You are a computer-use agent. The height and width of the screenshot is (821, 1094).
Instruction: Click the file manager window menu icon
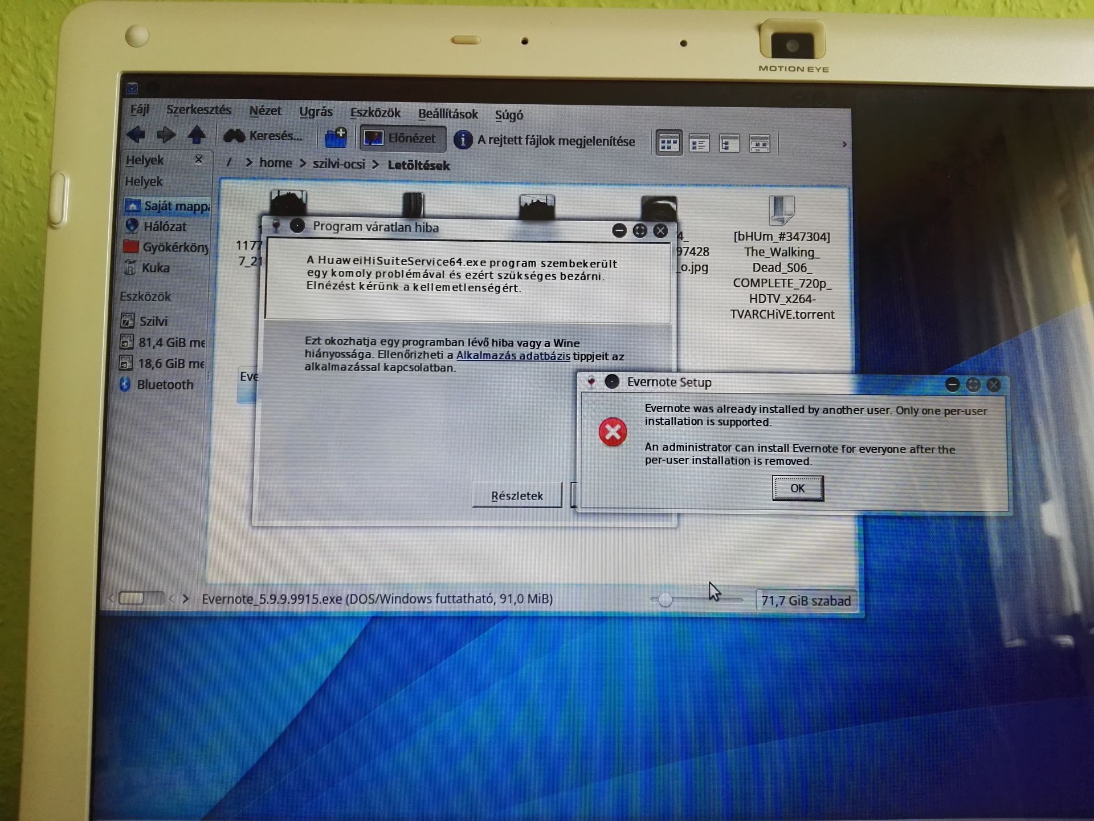(132, 88)
